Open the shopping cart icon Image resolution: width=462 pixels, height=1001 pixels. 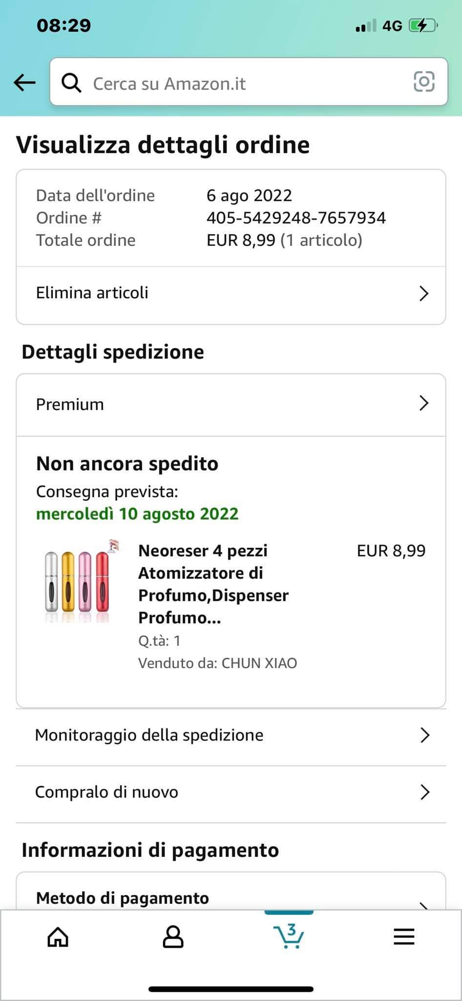(289, 936)
